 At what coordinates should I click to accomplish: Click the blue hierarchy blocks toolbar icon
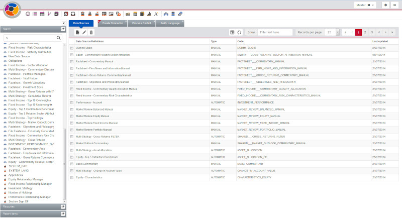coord(166,14)
